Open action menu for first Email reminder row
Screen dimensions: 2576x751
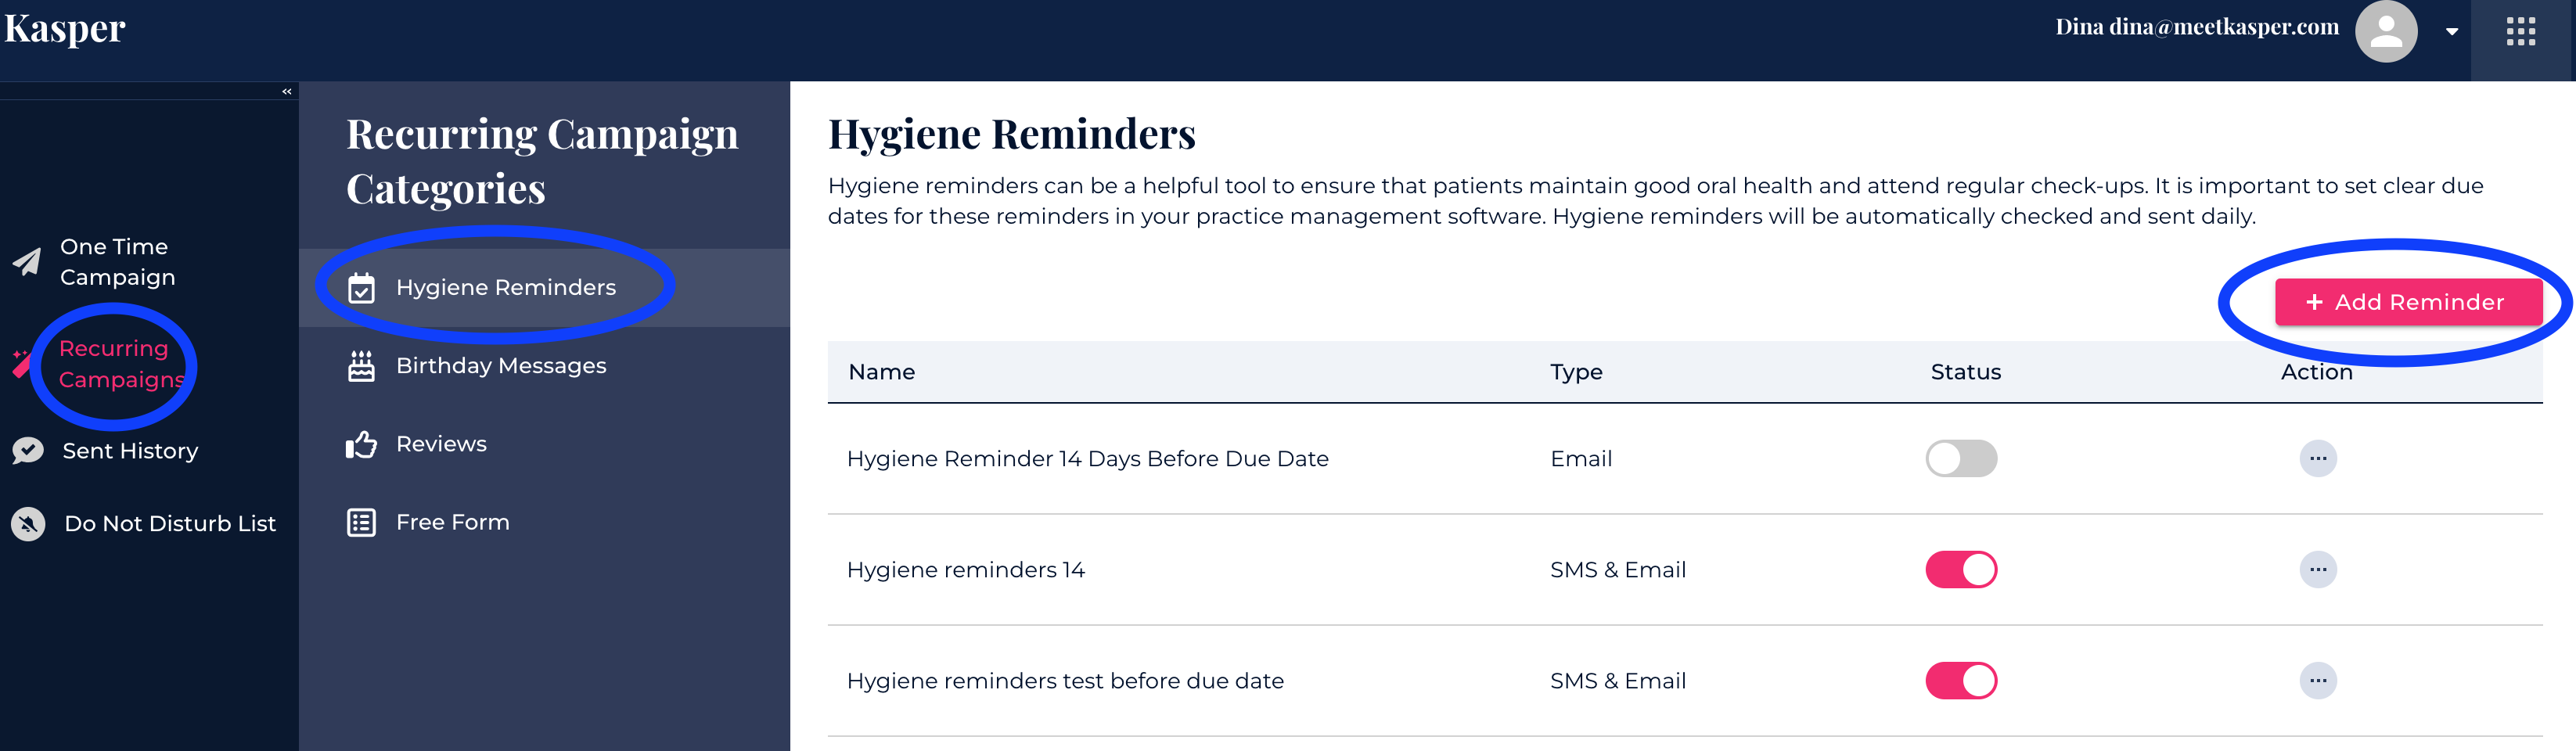pos(2317,459)
